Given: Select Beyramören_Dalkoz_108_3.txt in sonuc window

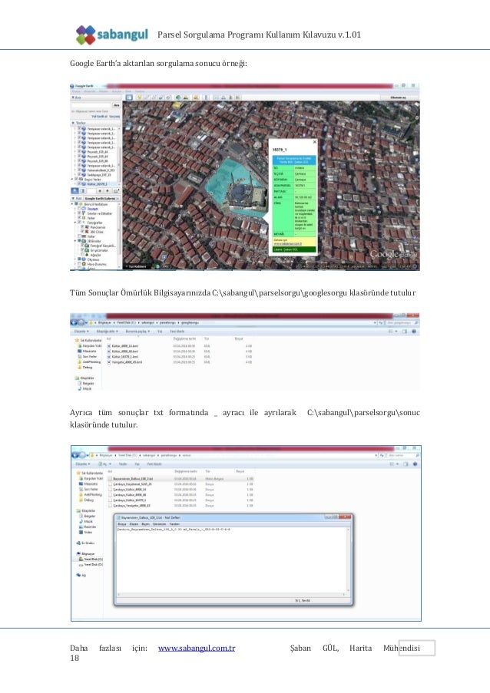Looking at the screenshot, I should (x=133, y=479).
